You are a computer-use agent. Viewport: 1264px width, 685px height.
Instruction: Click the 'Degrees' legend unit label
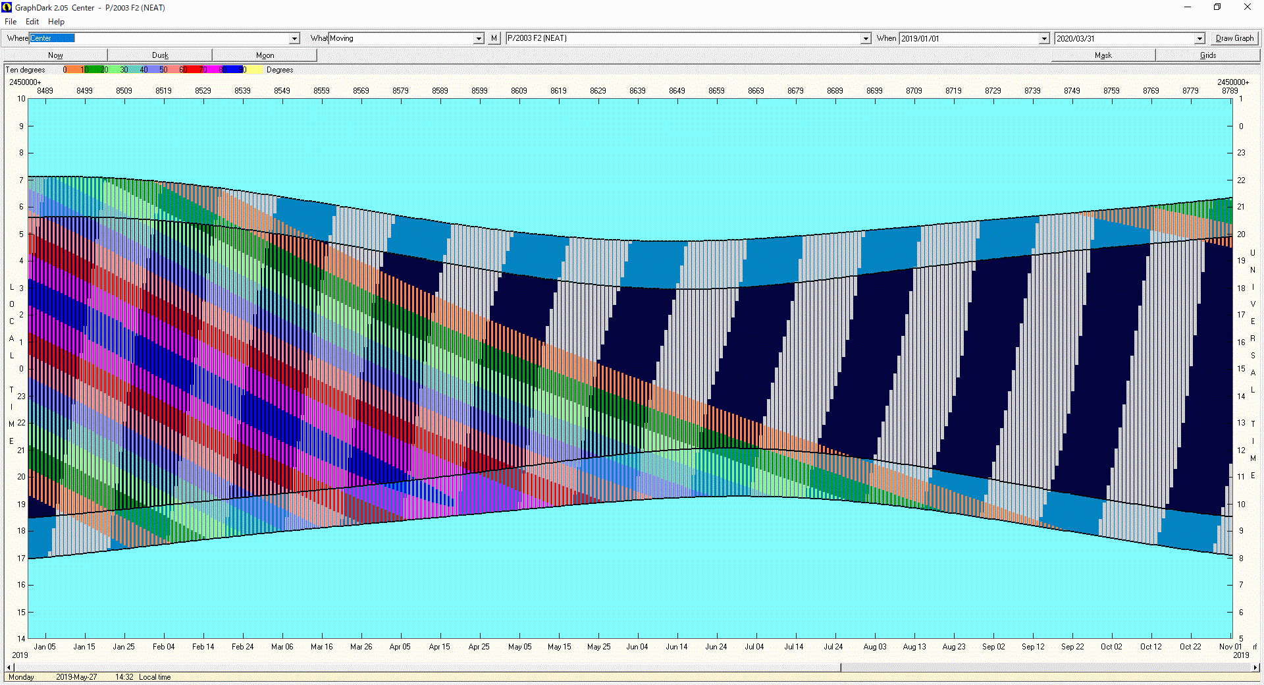coord(280,70)
